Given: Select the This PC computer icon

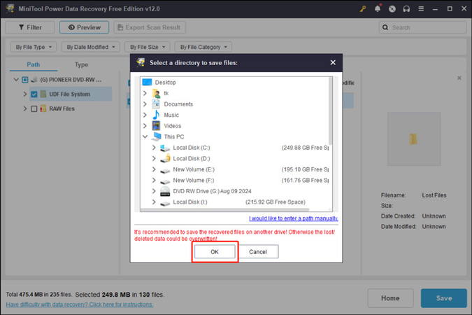Looking at the screenshot, I should click(x=157, y=136).
